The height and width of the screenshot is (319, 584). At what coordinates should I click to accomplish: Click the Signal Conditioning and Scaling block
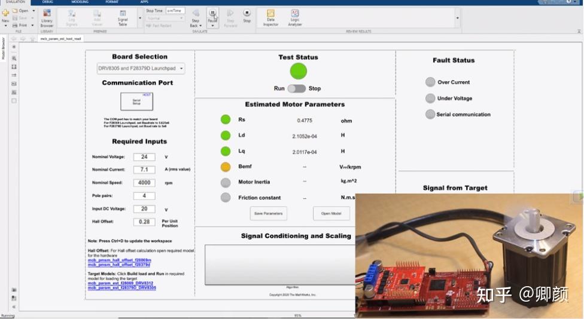[x=279, y=265]
